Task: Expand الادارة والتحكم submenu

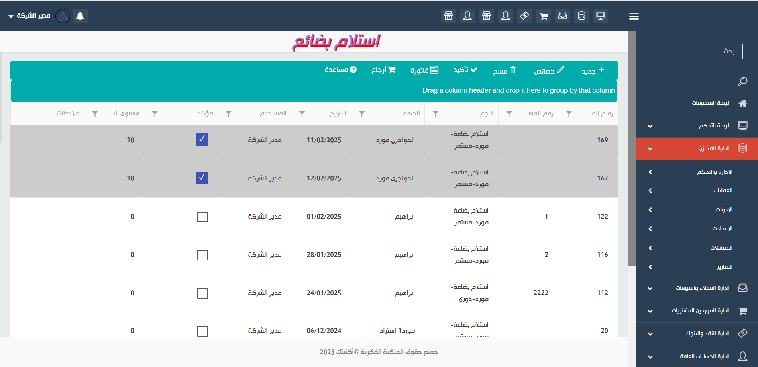Action: point(697,172)
